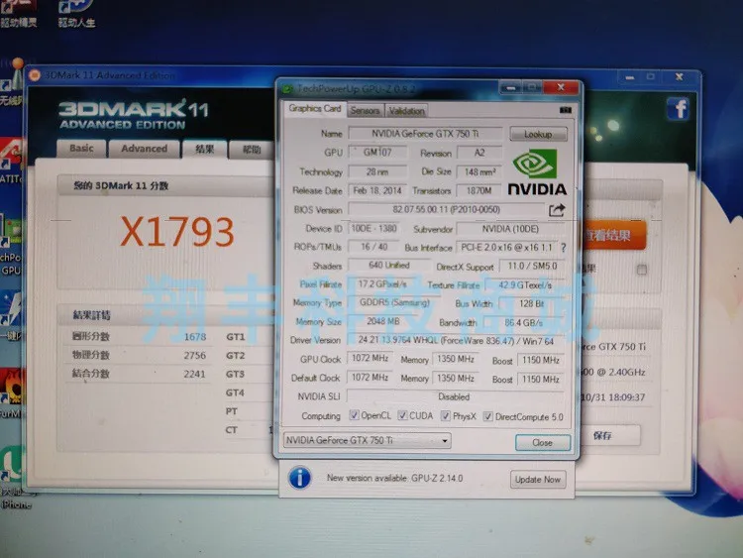Click the Memory Size value 2048 MB
743x558 pixels.
point(383,321)
